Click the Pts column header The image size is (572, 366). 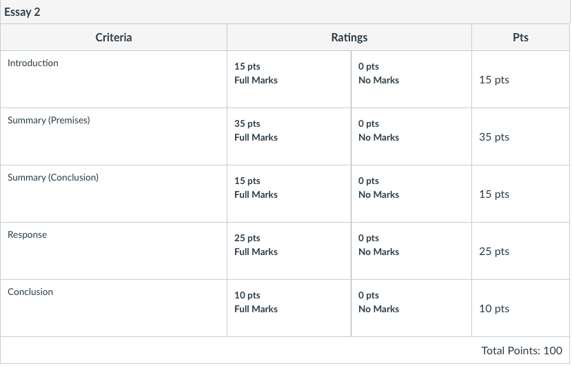520,37
